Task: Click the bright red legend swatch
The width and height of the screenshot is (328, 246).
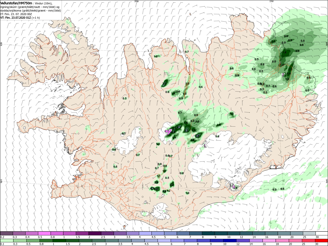Action: pyautogui.click(x=322, y=241)
